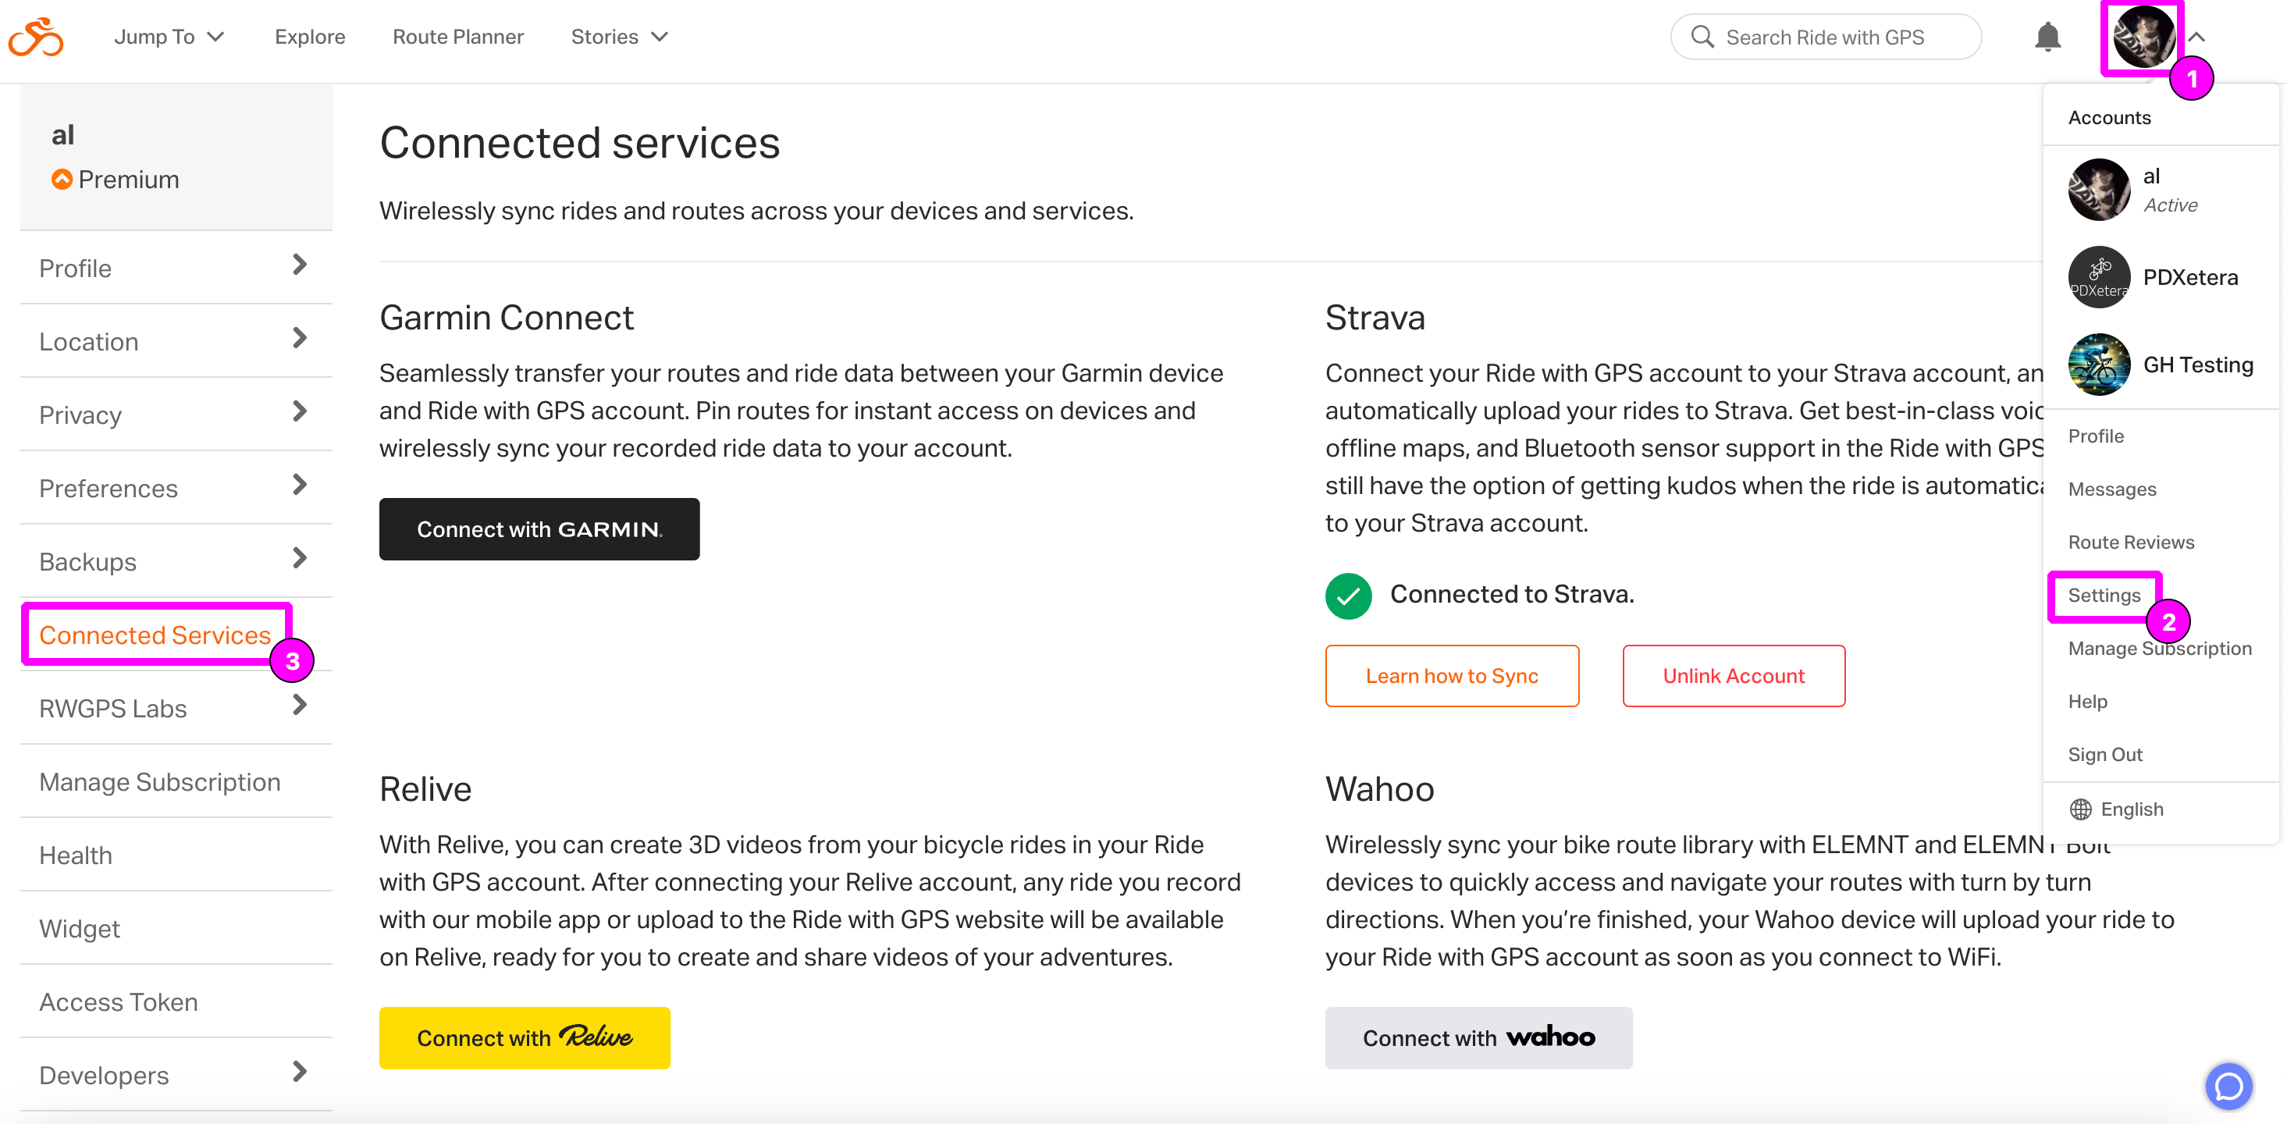Expand the Location settings chevron

(299, 338)
